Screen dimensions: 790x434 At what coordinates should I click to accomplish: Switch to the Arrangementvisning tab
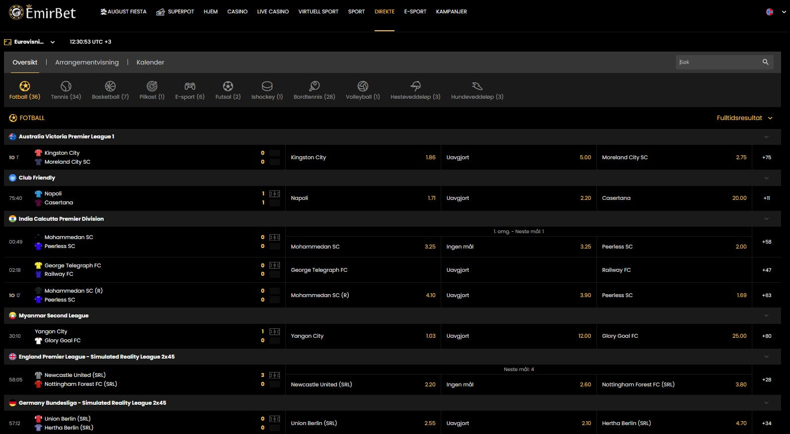[x=87, y=62]
